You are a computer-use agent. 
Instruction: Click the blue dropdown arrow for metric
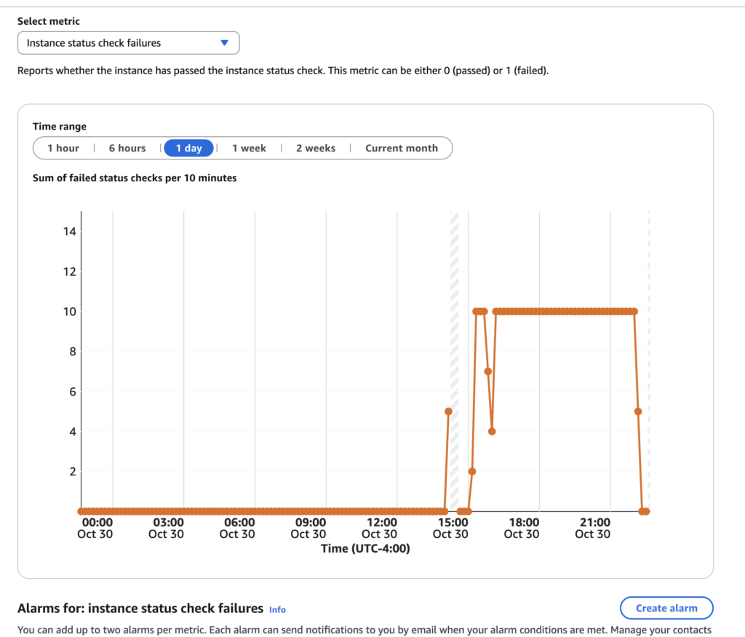pos(224,43)
